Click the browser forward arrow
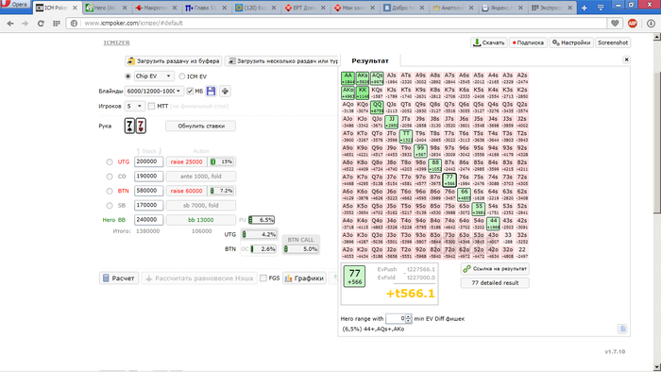Viewport: 661px width, 372px height. tap(25, 24)
